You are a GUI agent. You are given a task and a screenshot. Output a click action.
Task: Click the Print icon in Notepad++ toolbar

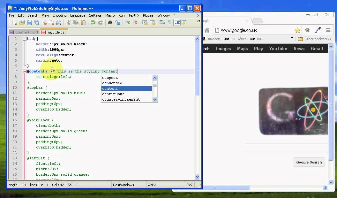click(59, 23)
